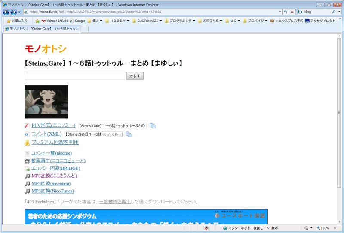The image size is (344, 233).
Task: Open MP3変換(nicomimi) link
Action: click(x=51, y=183)
